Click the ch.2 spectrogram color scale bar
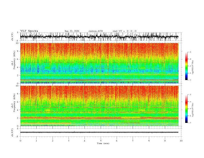The width and height of the screenshot is (204, 158). tap(186, 109)
